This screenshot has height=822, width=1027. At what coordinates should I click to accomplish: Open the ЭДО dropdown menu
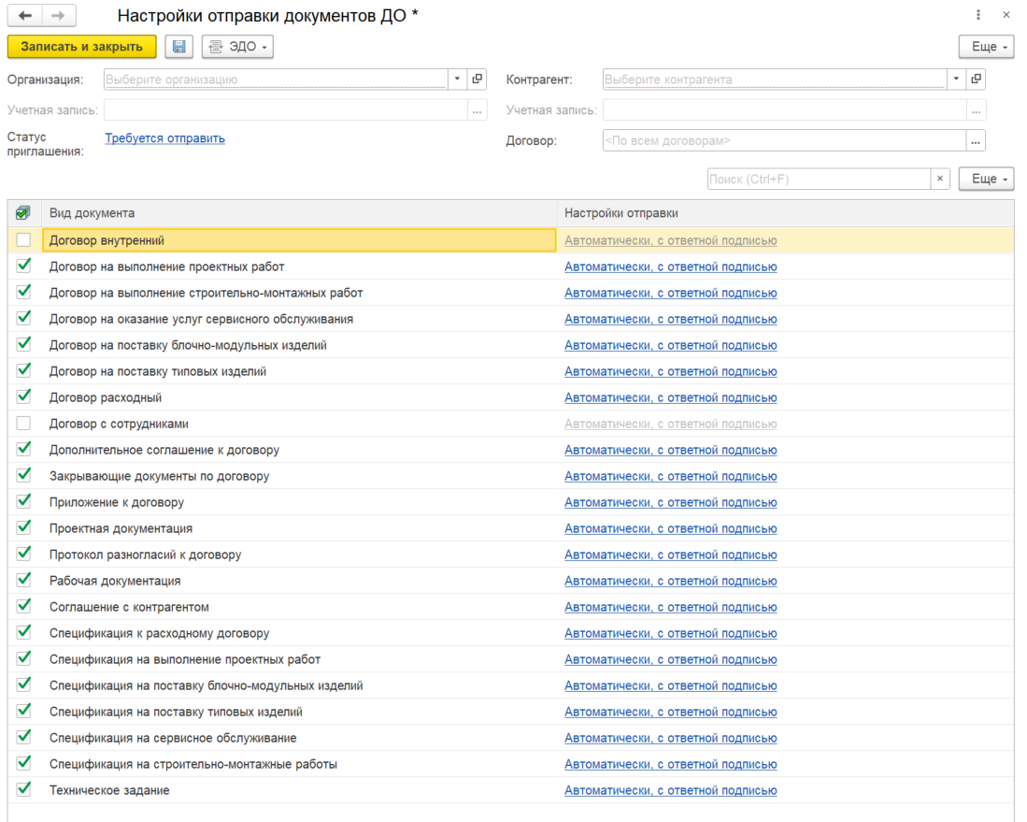[237, 47]
